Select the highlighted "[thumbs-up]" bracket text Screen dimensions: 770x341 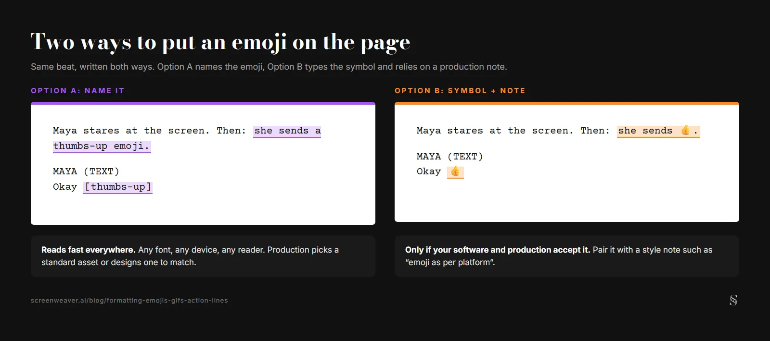tap(118, 187)
